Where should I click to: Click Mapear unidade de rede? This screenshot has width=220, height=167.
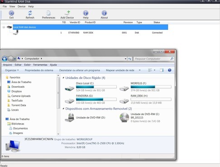click(x=120, y=70)
